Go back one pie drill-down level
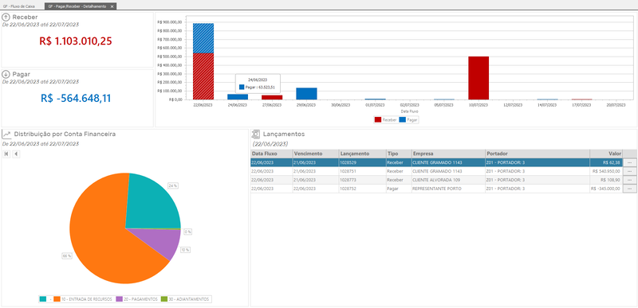Viewport: 638px width, 308px height. pos(16,154)
